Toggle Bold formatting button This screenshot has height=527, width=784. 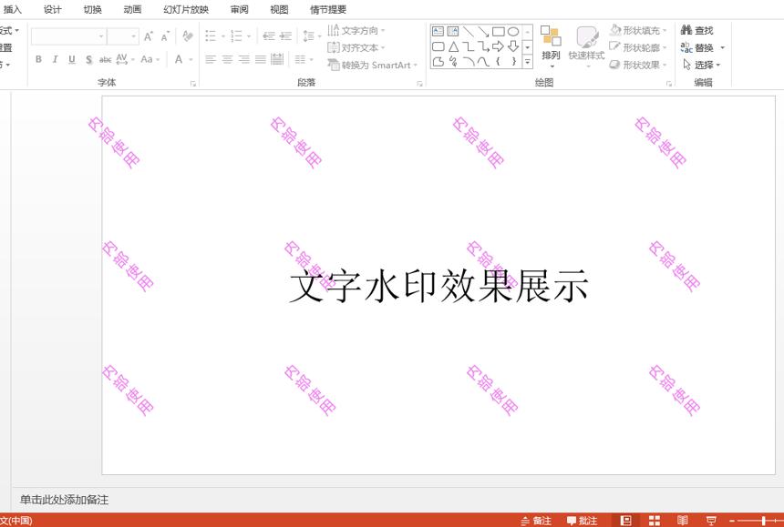[38, 59]
